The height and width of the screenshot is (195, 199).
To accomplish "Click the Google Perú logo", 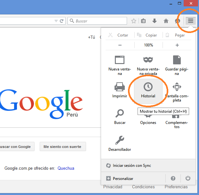I will (x=41, y=104).
